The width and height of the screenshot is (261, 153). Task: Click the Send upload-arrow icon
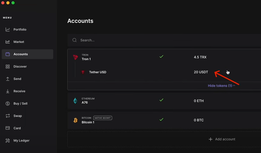(8, 79)
